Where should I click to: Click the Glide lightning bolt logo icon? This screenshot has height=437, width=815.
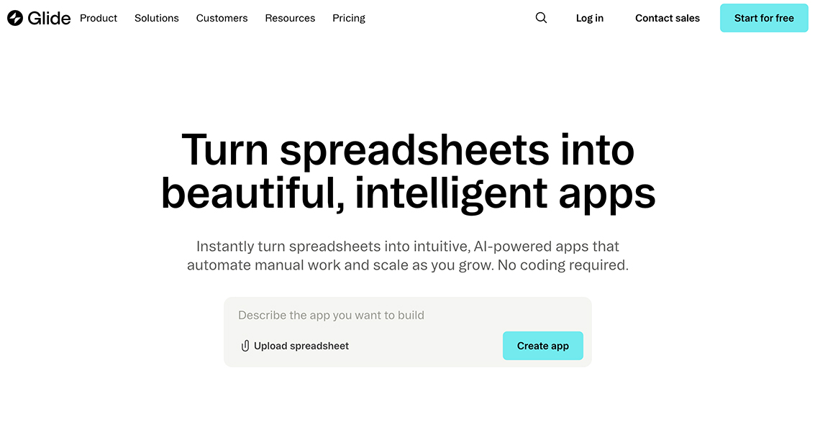click(x=15, y=18)
